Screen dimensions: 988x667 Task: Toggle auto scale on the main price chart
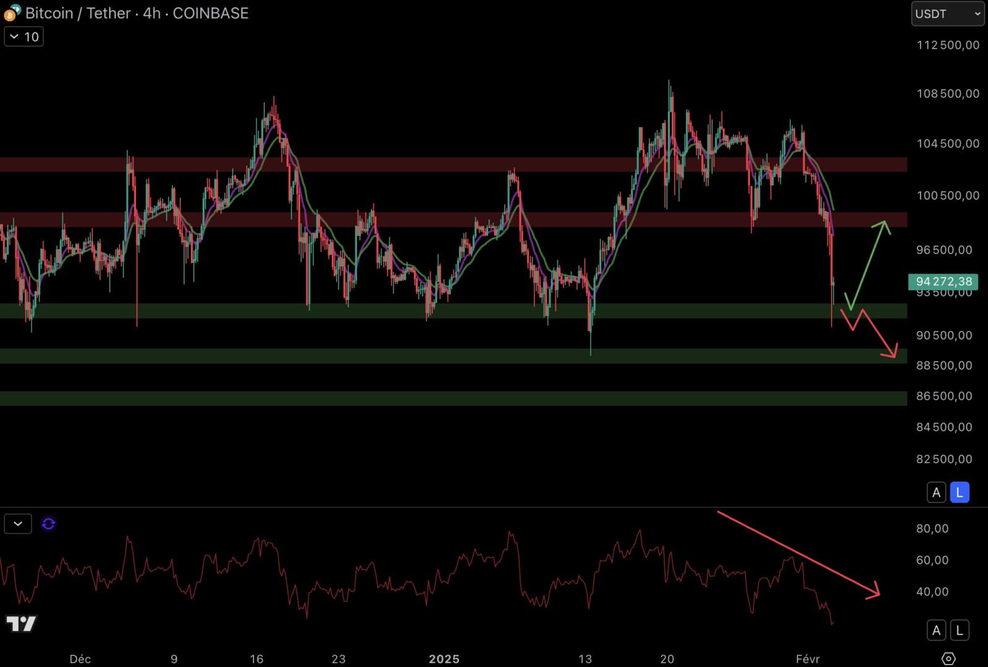click(936, 492)
